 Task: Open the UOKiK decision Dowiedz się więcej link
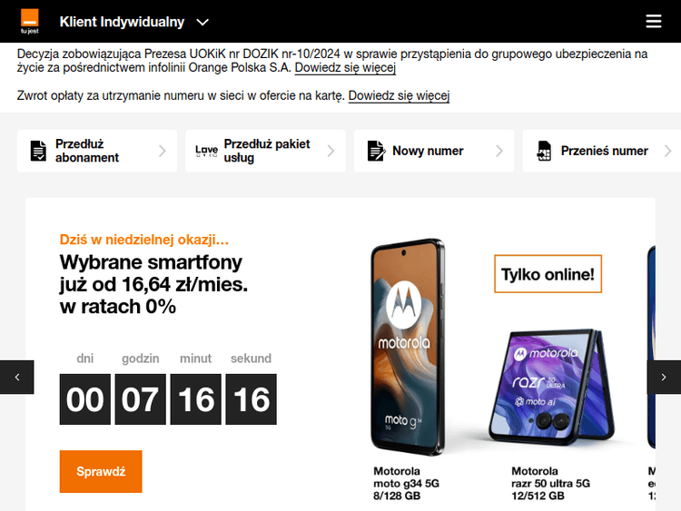coord(345,68)
